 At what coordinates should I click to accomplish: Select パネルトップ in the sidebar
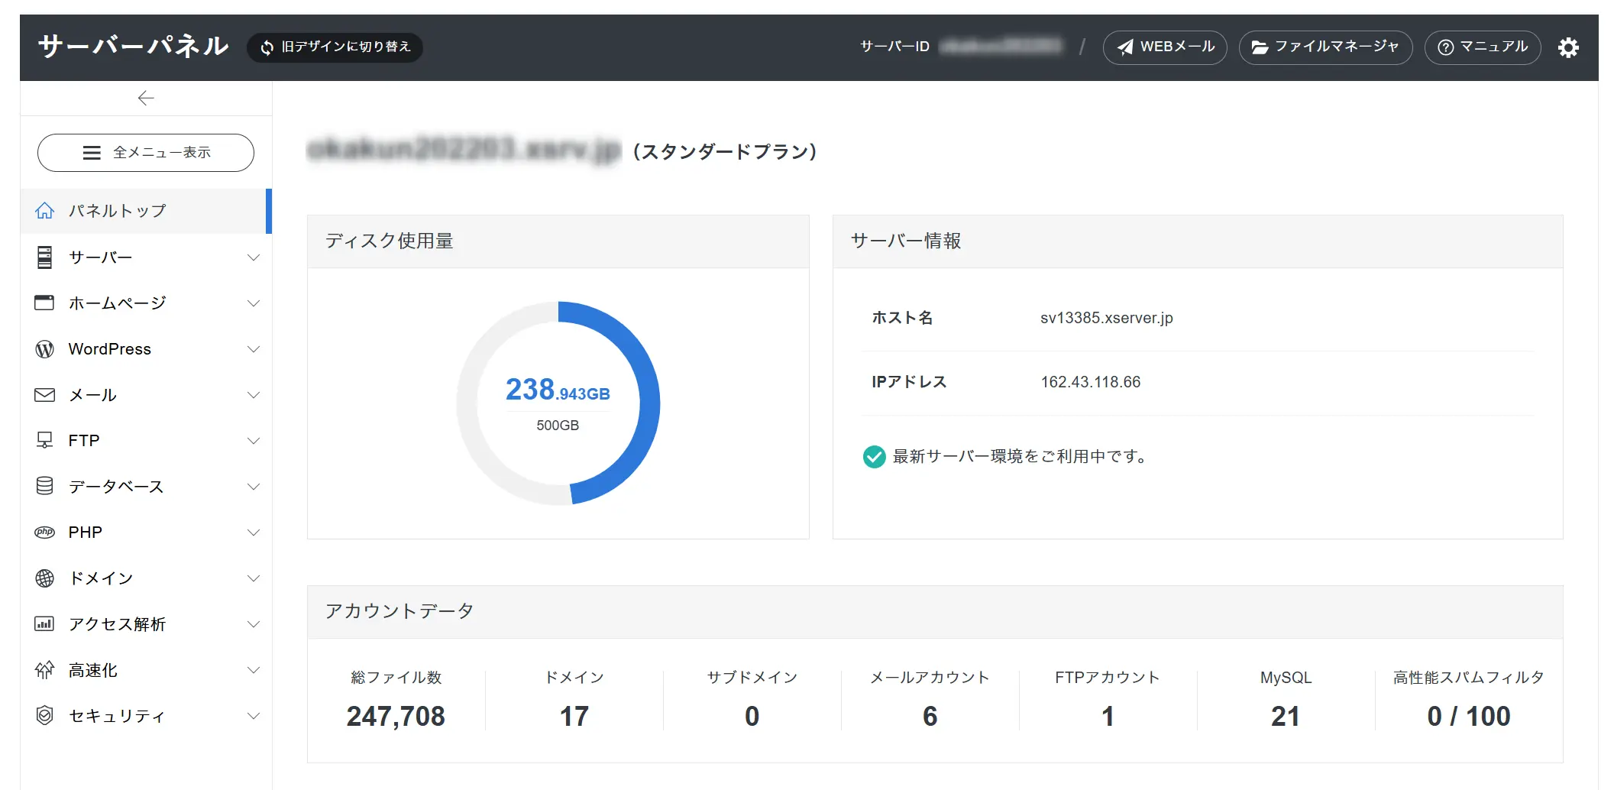coord(117,211)
